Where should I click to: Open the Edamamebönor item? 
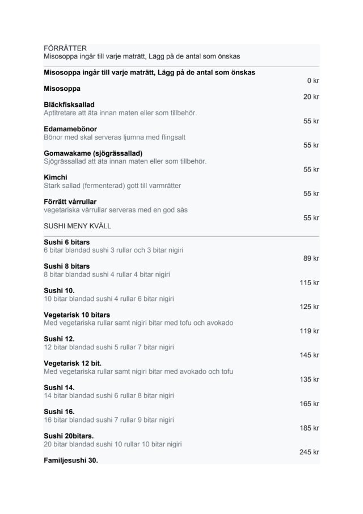point(70,129)
